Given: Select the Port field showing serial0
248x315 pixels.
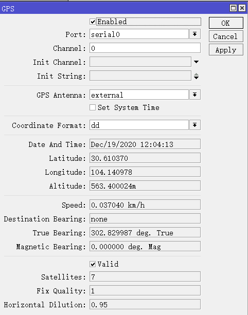Looking at the screenshot, I should pos(139,34).
